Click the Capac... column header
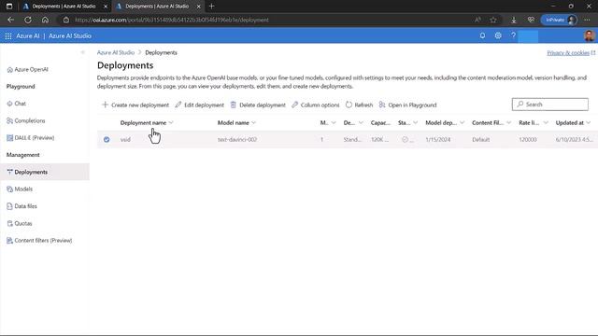This screenshot has height=336, width=598. tap(380, 122)
